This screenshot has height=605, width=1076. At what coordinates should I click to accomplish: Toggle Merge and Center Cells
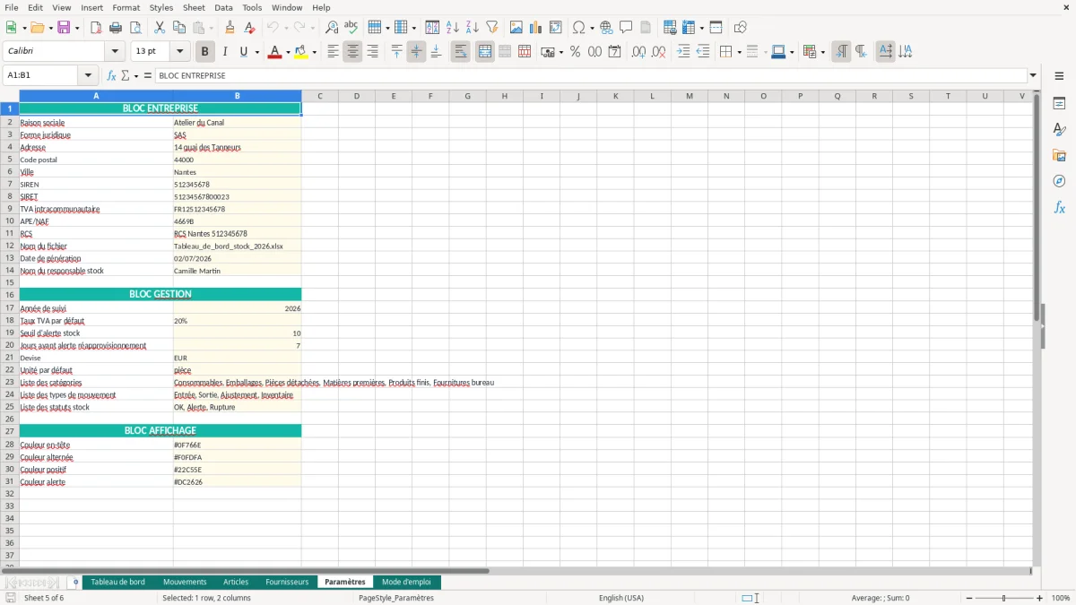[x=484, y=52]
